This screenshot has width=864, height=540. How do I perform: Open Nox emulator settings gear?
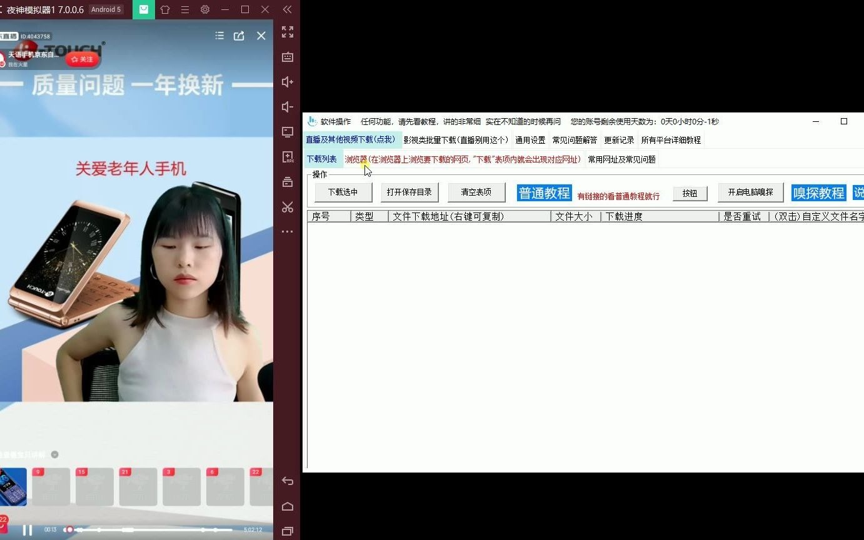point(205,9)
